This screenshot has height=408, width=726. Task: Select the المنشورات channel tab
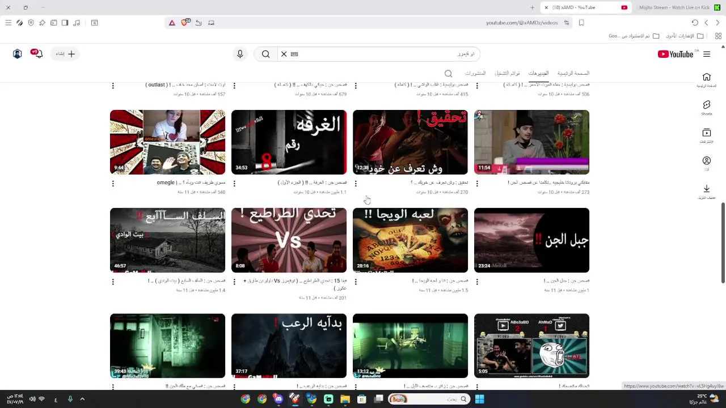(475, 73)
